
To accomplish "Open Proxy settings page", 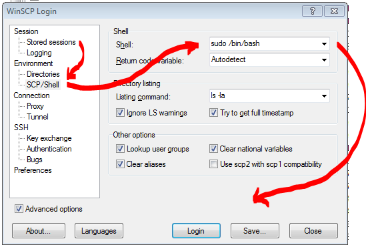I will pyautogui.click(x=35, y=106).
